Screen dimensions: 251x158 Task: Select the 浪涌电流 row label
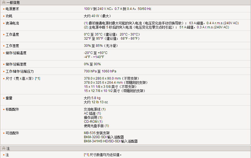pos(12,23)
